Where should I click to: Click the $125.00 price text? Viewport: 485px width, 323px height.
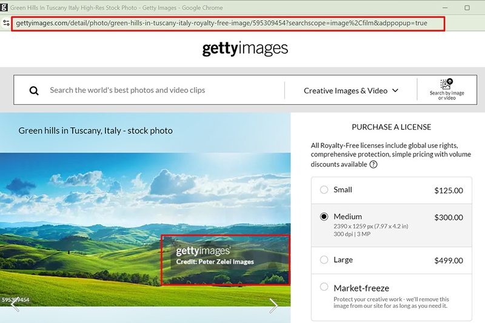(449, 190)
